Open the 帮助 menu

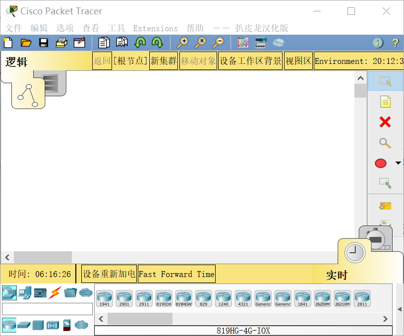coord(195,28)
